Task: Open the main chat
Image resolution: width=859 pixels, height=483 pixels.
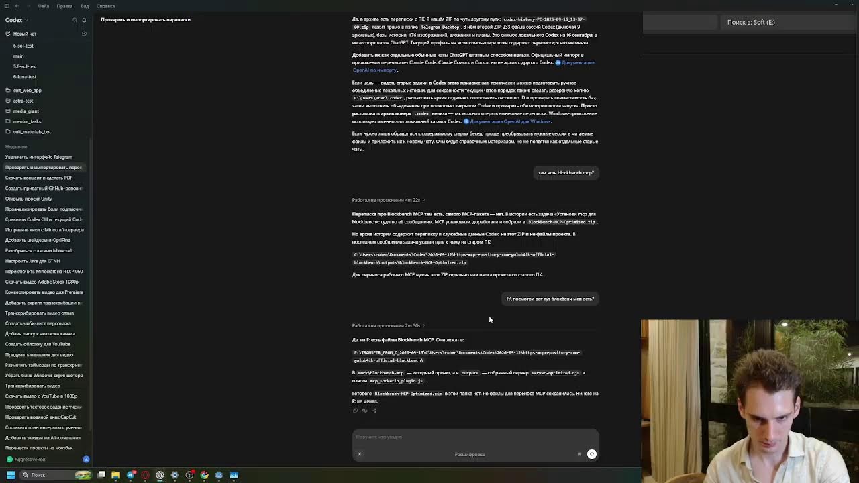Action: (x=19, y=56)
